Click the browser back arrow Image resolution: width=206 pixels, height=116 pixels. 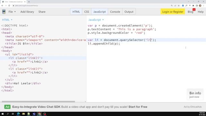click(x=2, y=6)
